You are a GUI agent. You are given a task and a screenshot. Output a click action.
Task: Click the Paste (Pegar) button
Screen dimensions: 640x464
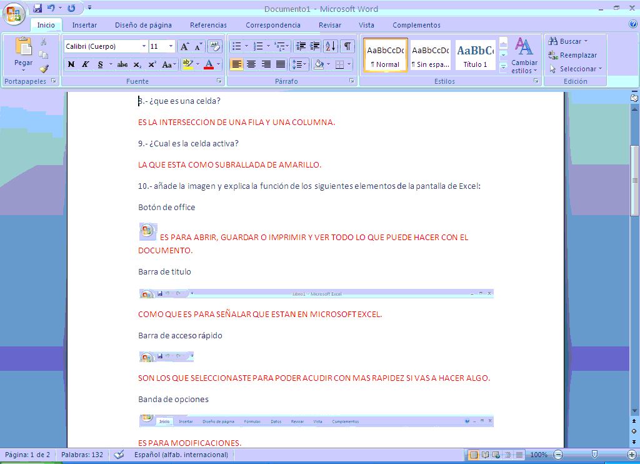(x=23, y=54)
